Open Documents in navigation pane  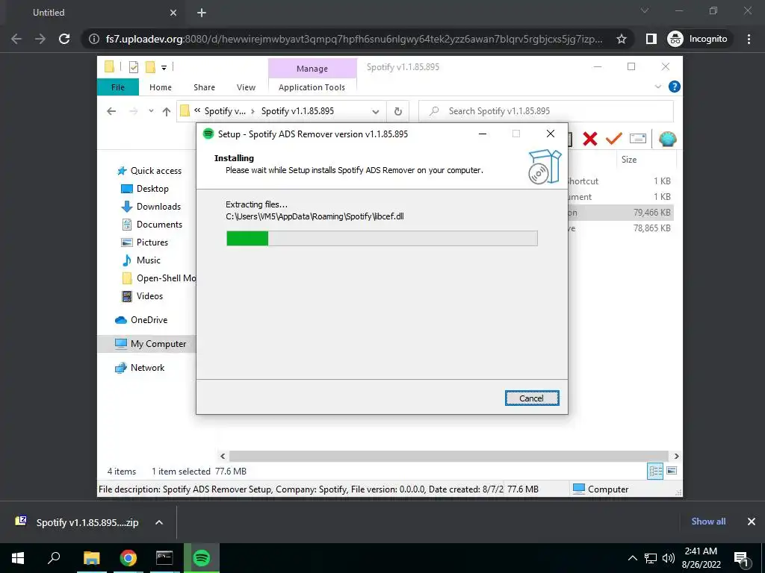click(x=152, y=225)
